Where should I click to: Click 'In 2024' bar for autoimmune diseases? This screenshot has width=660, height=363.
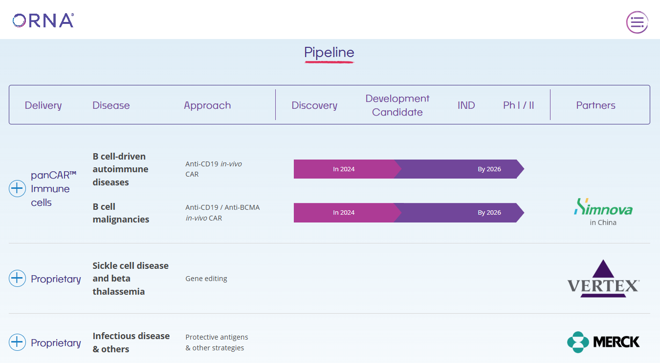click(344, 169)
